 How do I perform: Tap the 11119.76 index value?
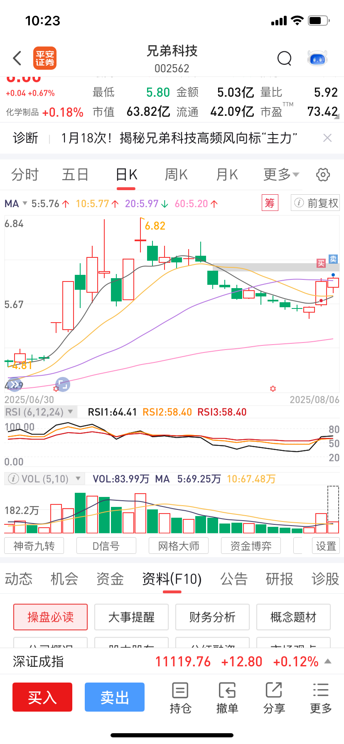click(x=183, y=661)
